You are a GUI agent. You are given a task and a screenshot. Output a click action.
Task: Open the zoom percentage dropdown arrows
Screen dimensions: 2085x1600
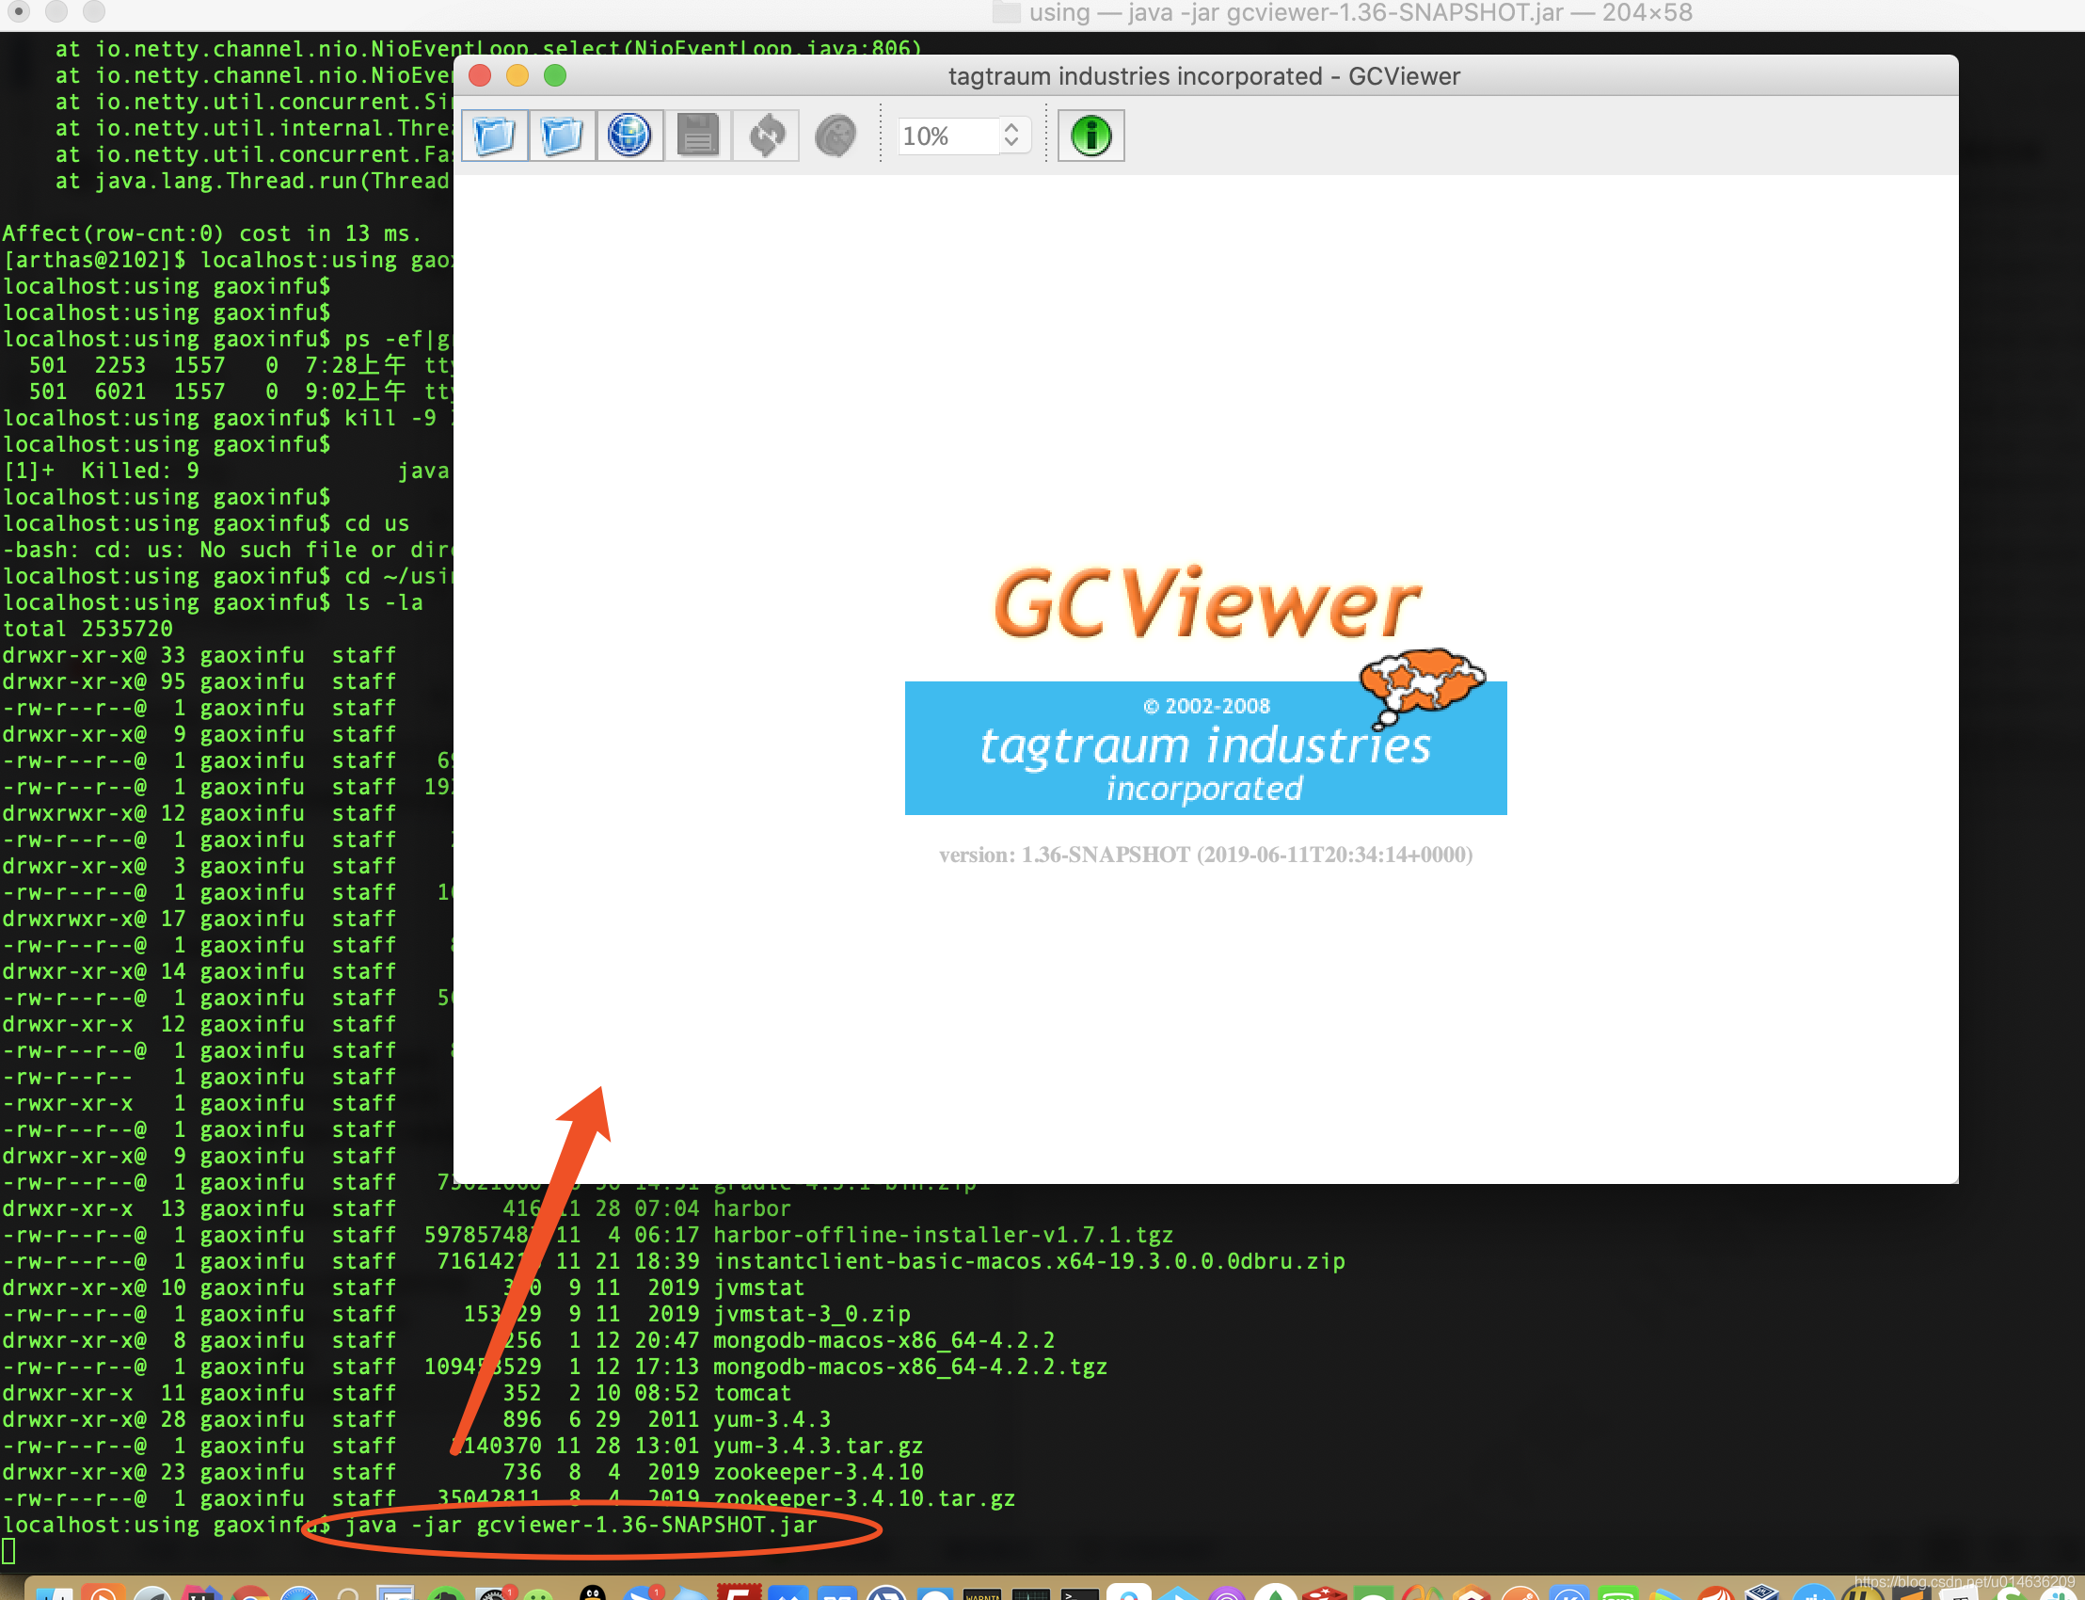tap(1012, 136)
